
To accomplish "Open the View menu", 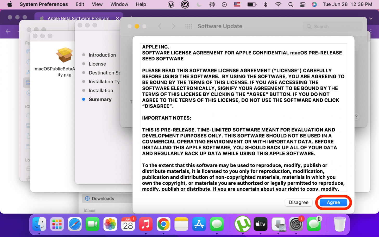I will pos(97,4).
